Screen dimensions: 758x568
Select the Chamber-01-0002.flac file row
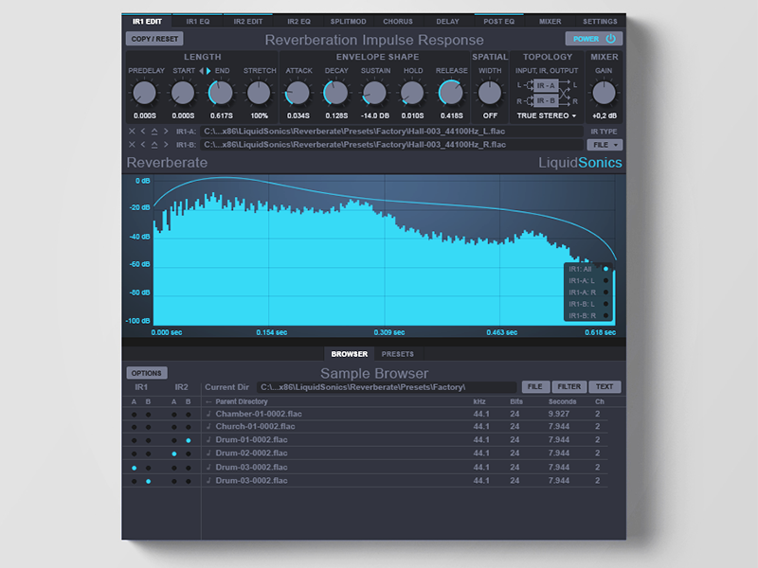coord(406,414)
